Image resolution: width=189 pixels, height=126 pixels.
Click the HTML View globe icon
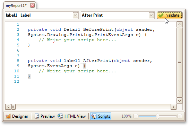60,116
